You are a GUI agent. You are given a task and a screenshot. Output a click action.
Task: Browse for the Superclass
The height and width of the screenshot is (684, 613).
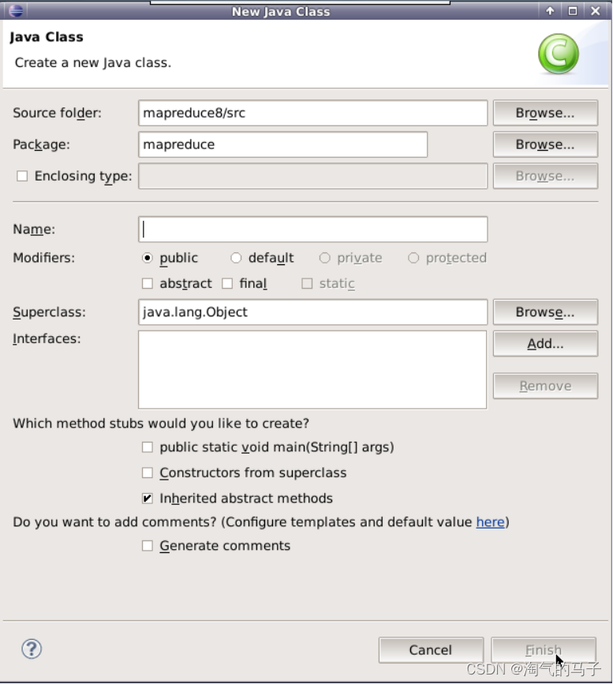tap(545, 312)
